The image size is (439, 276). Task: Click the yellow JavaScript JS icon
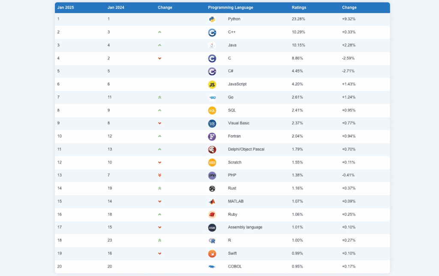pyautogui.click(x=212, y=84)
